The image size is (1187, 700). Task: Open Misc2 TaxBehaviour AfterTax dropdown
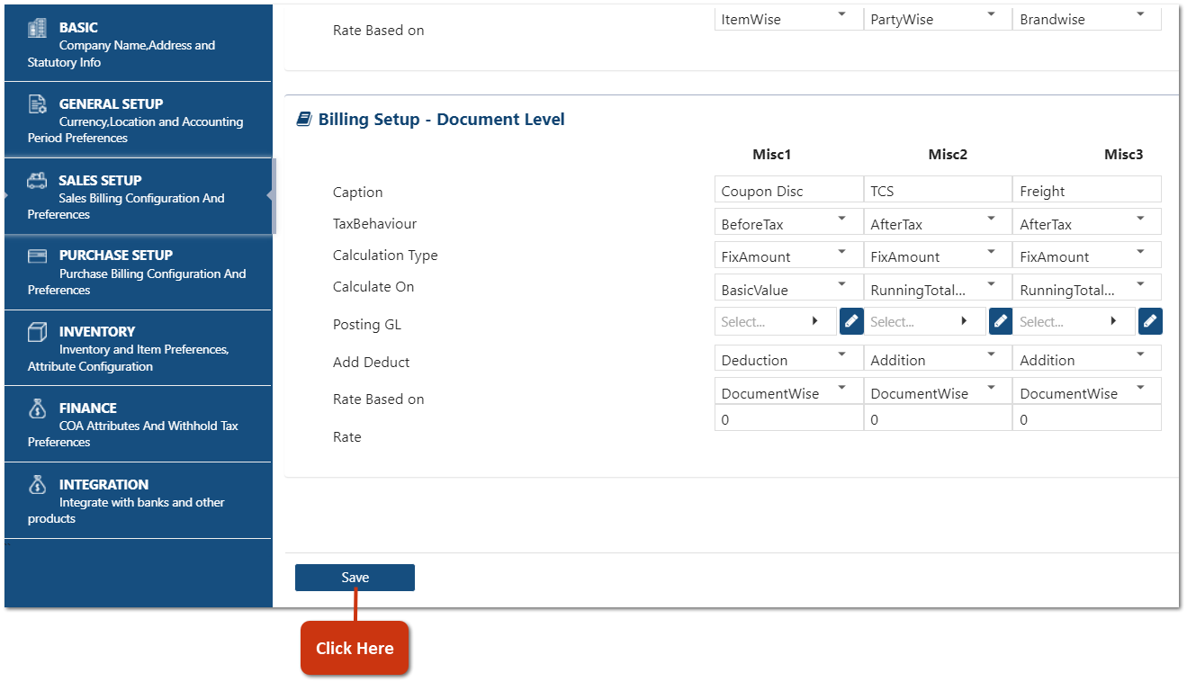point(938,222)
